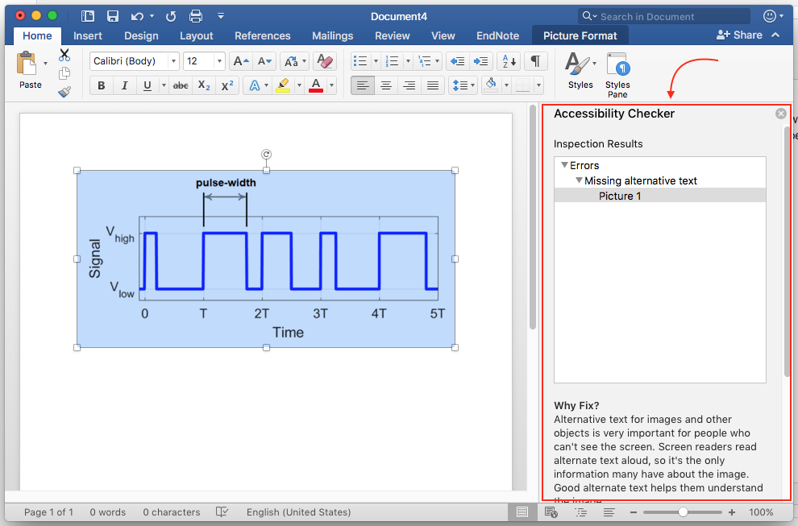Collapse the Errors tree node
798x526 pixels.
[x=564, y=165]
